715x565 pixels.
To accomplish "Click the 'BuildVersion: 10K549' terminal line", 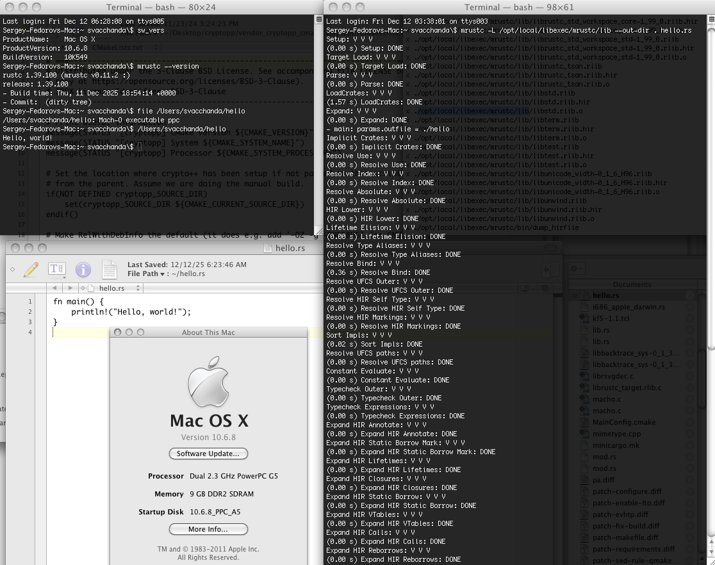I will [45, 57].
